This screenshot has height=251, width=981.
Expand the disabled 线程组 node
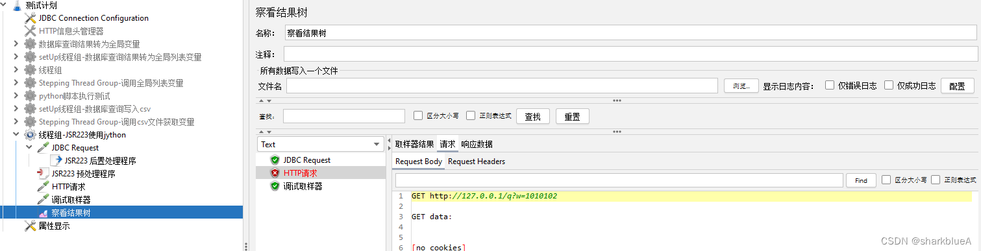pos(16,70)
